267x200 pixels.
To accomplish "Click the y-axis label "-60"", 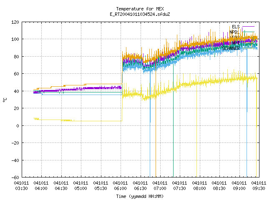I will pos(15,177).
